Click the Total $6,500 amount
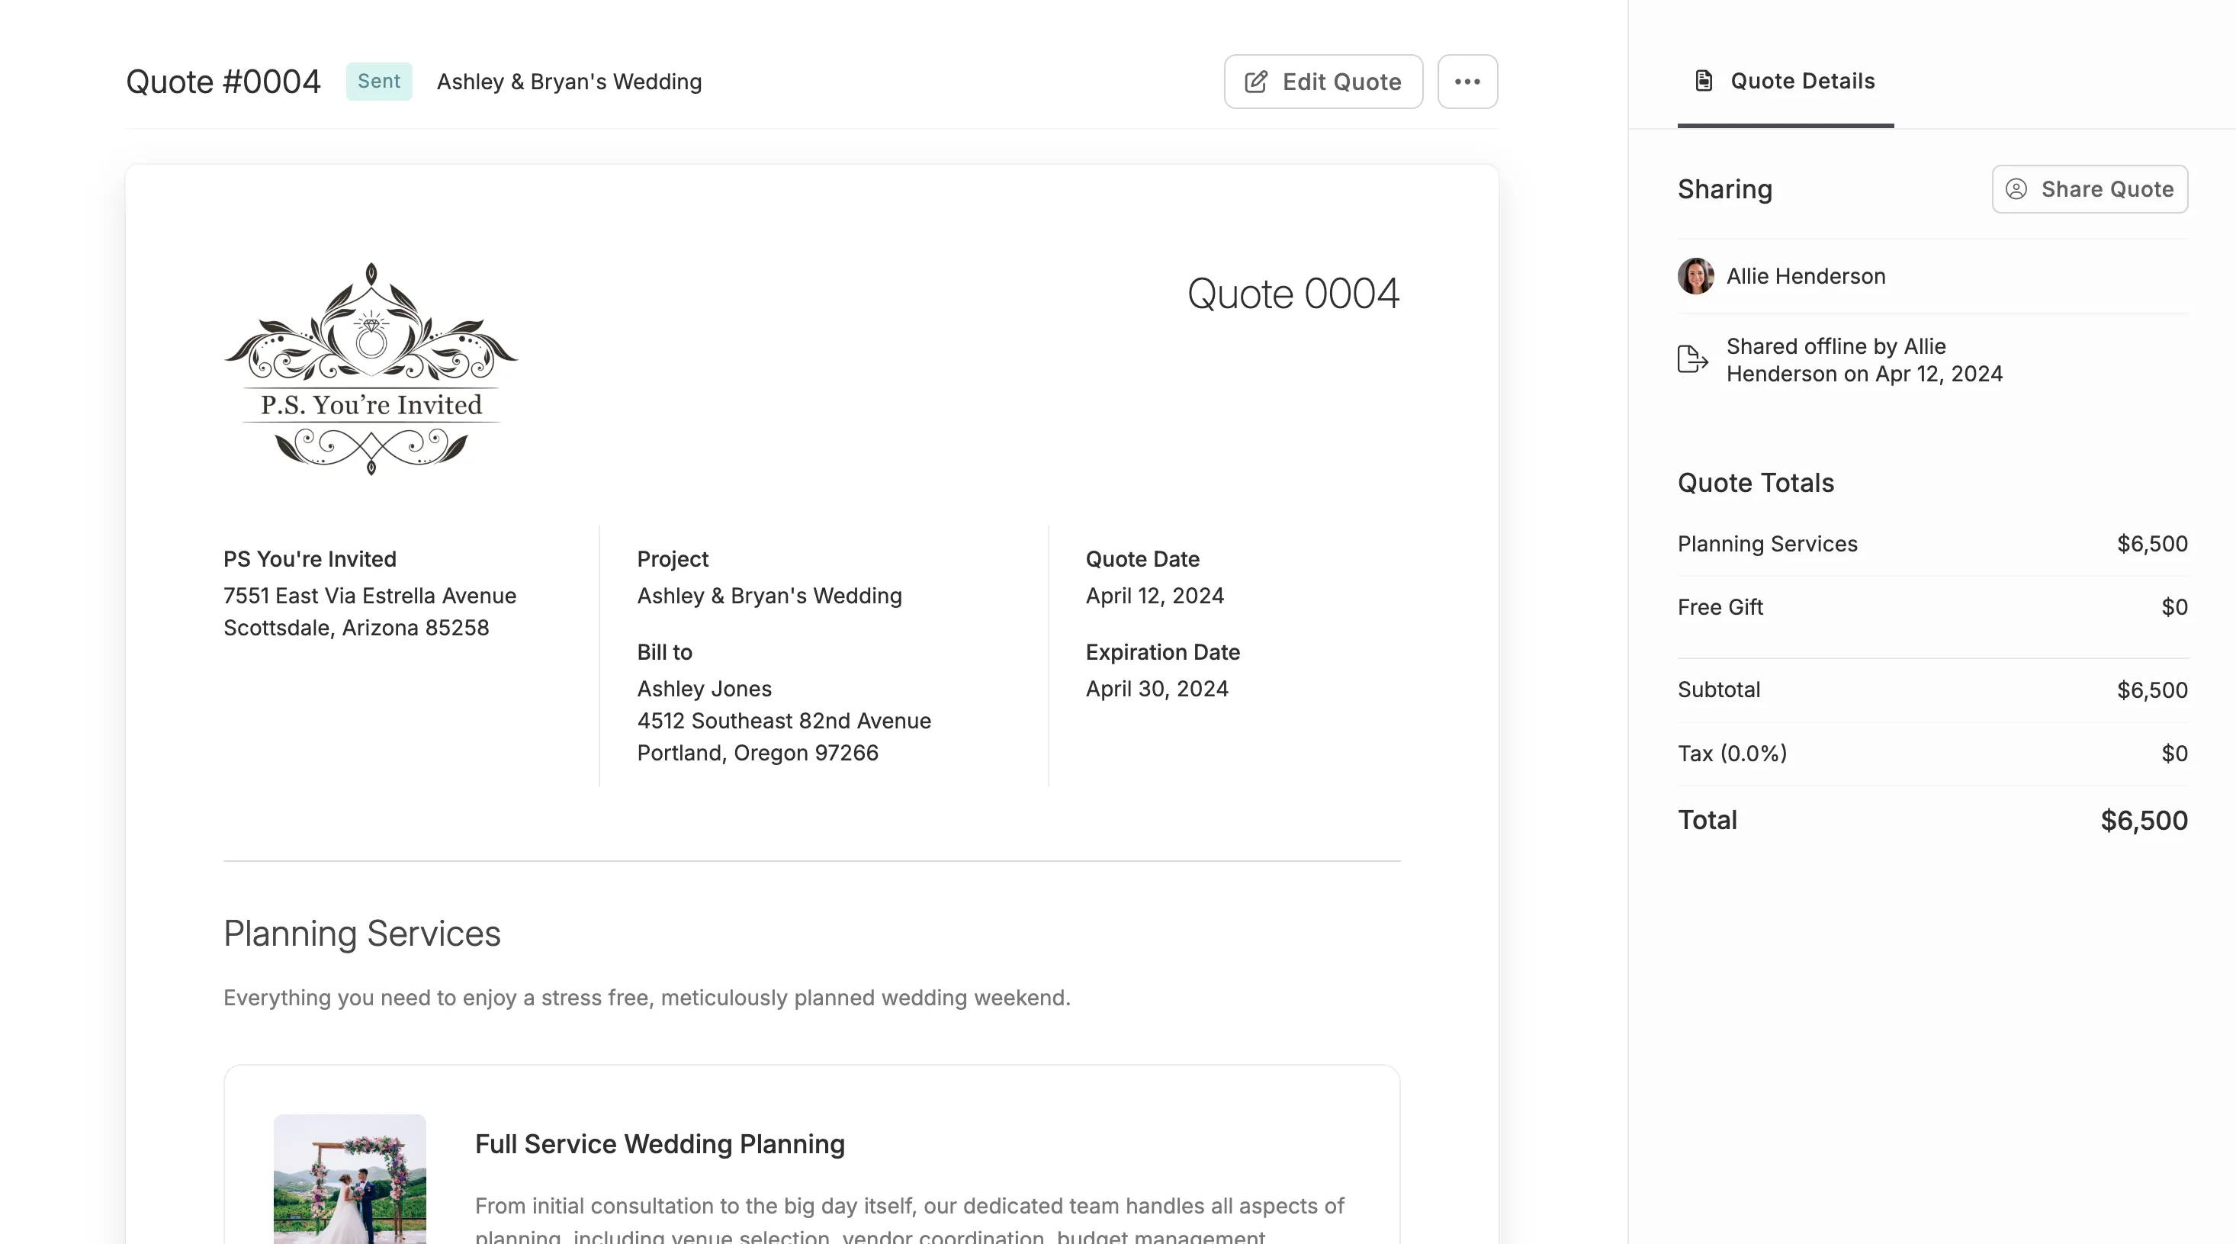Image resolution: width=2236 pixels, height=1244 pixels. pyautogui.click(x=2143, y=821)
